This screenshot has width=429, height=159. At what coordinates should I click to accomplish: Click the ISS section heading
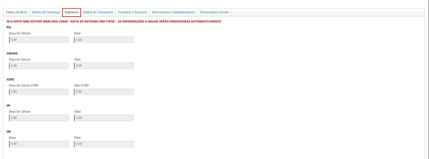pos(9,132)
